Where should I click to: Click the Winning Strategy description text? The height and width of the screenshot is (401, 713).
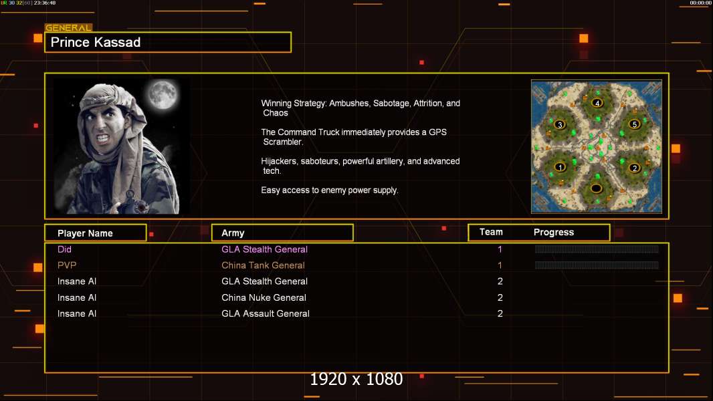(x=361, y=108)
